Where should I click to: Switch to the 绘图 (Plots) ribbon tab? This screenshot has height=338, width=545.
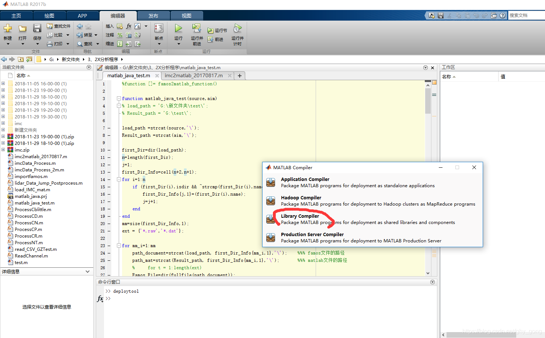(x=49, y=16)
